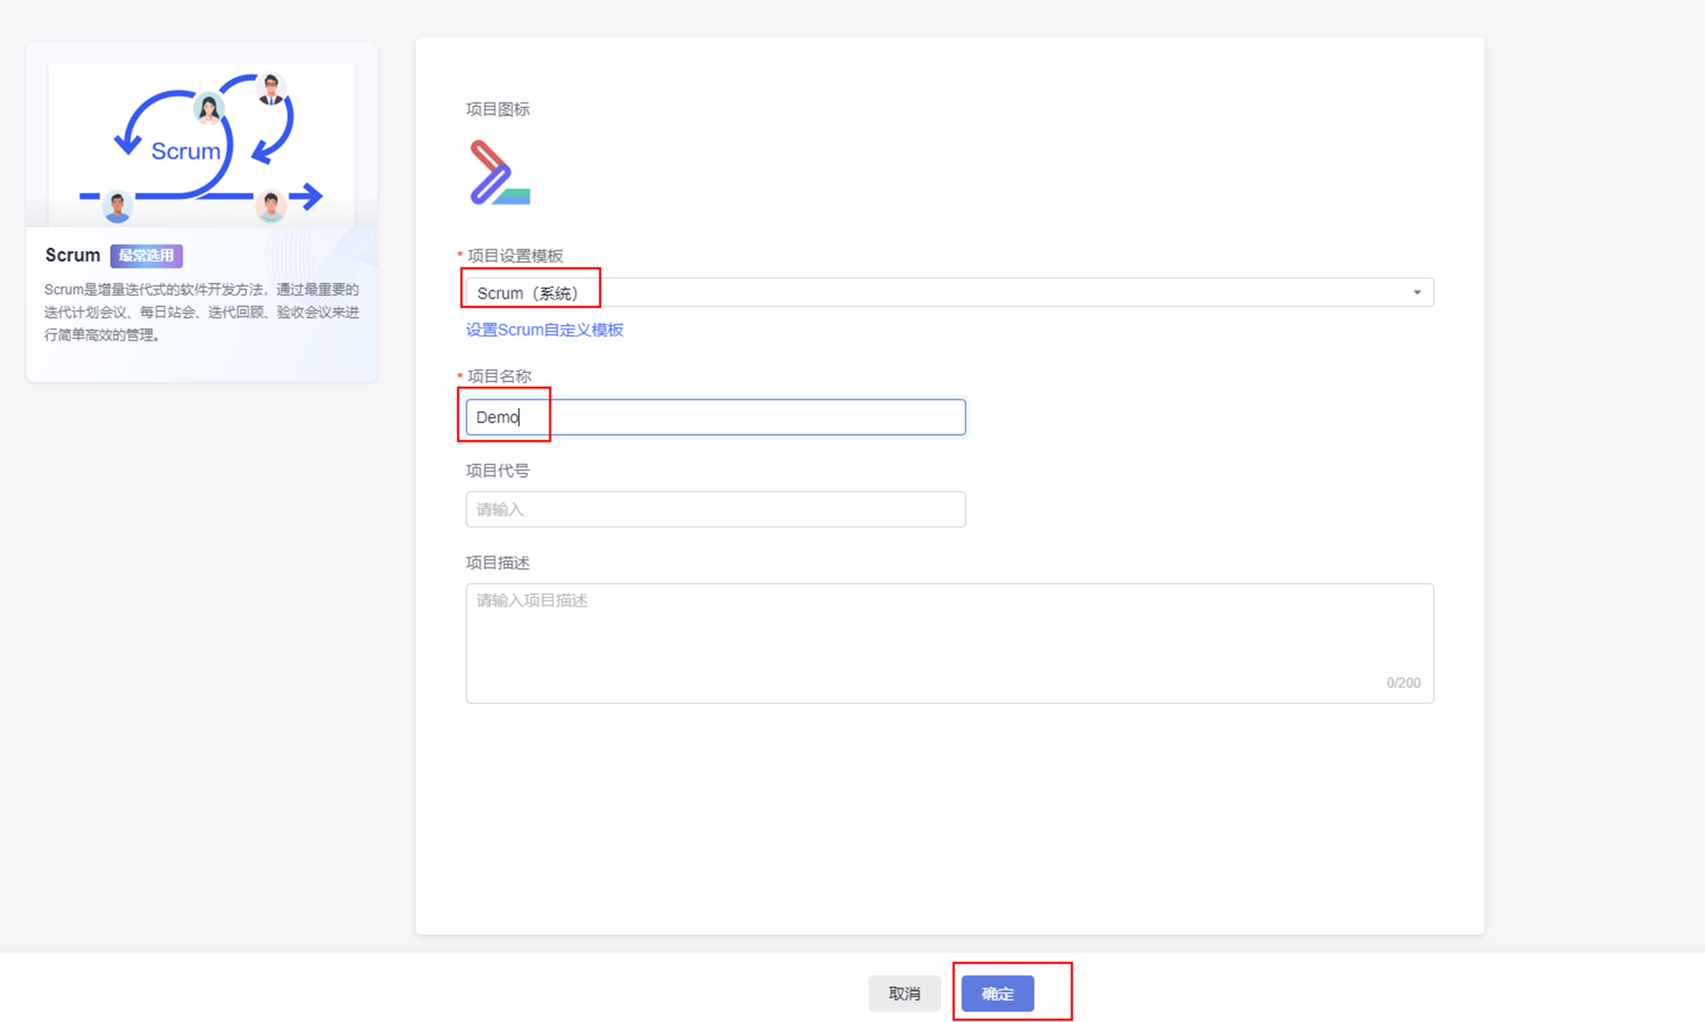This screenshot has width=1705, height=1022.
Task: Click the Scrum text inside the loop diagram
Action: point(185,151)
